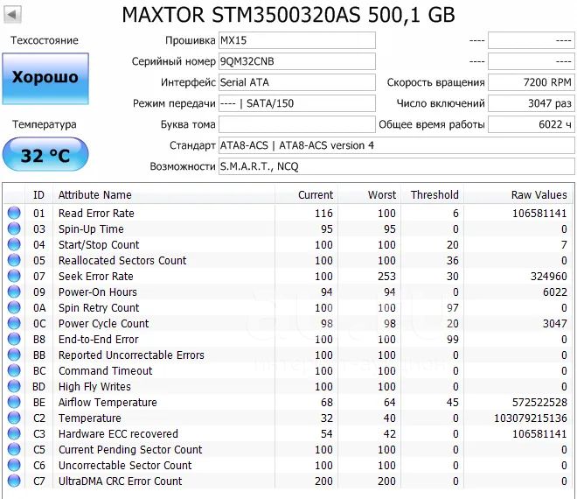Click status icon for Current Pending Sector Count
This screenshot has width=577, height=499.
(14, 449)
